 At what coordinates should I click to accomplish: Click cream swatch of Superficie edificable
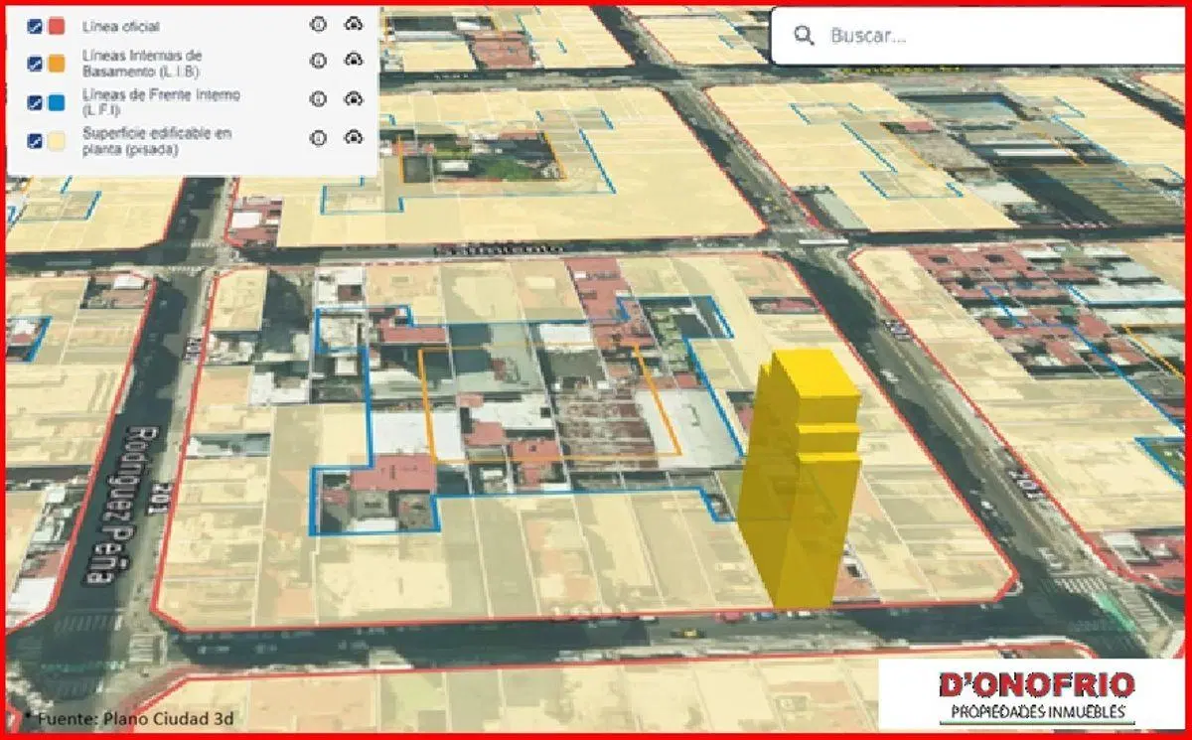pos(57,140)
